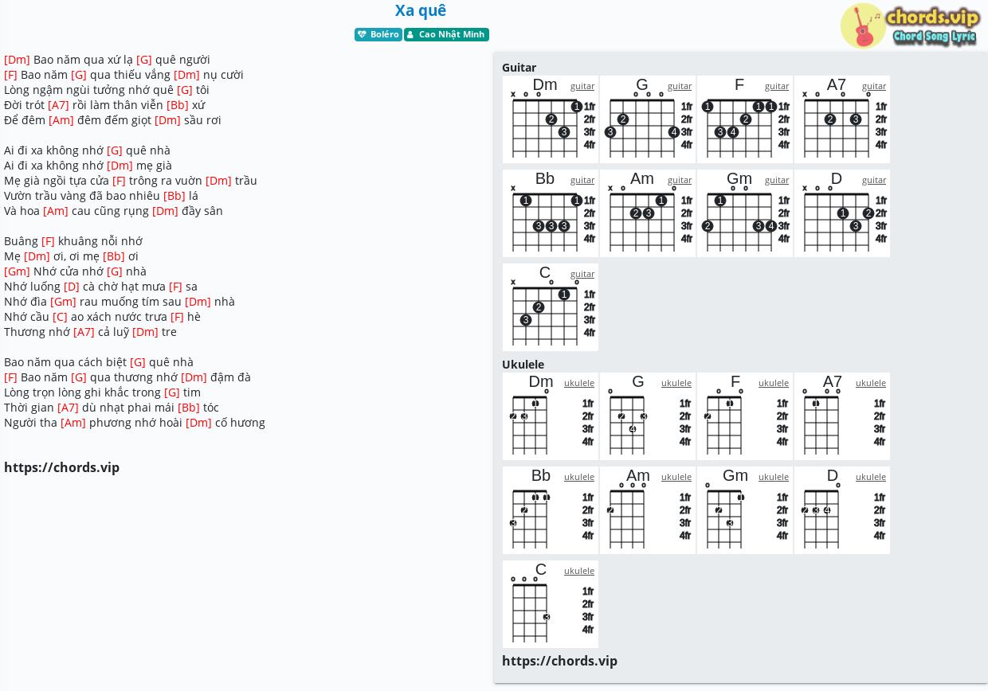Image resolution: width=988 pixels, height=691 pixels.
Task: Open the chords.vip logo at top right
Action: pos(910,26)
